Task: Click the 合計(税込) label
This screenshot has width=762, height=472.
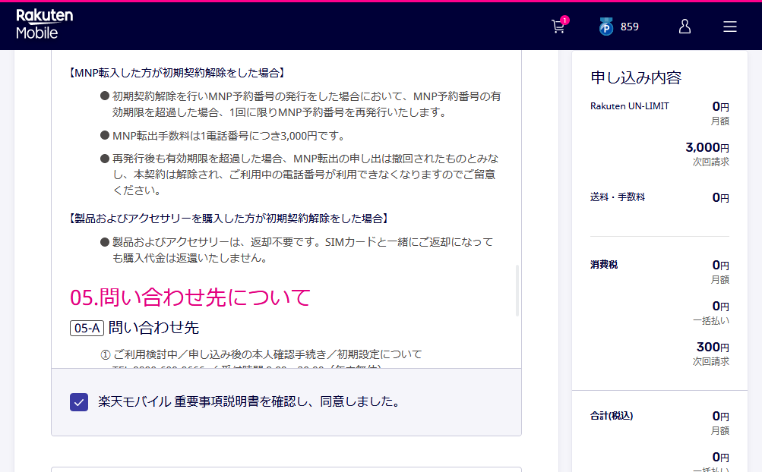Action: pyautogui.click(x=612, y=416)
